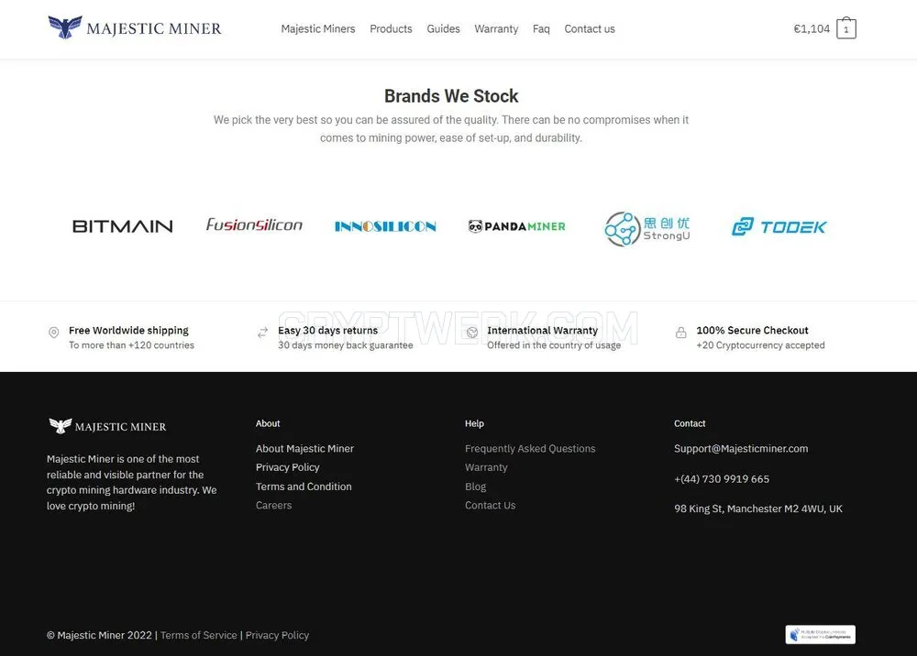The width and height of the screenshot is (917, 656).
Task: Click the International Warranty heading
Action: pos(542,330)
